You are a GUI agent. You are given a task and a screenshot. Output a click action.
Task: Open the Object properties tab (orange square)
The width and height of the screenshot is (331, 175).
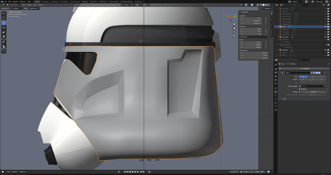[276, 88]
